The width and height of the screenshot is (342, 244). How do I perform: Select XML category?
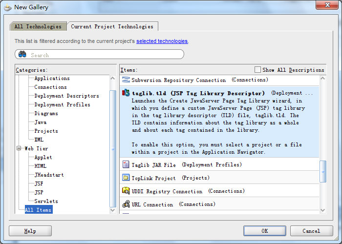[39, 140]
